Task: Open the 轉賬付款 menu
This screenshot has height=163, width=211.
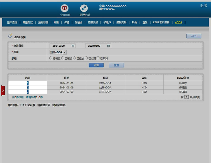Action: point(28,22)
